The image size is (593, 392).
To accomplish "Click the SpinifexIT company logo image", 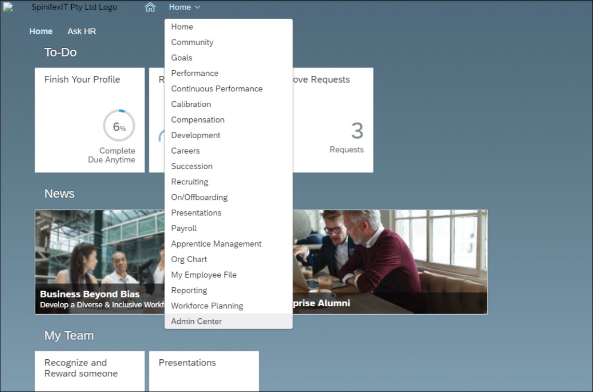I will click(8, 7).
